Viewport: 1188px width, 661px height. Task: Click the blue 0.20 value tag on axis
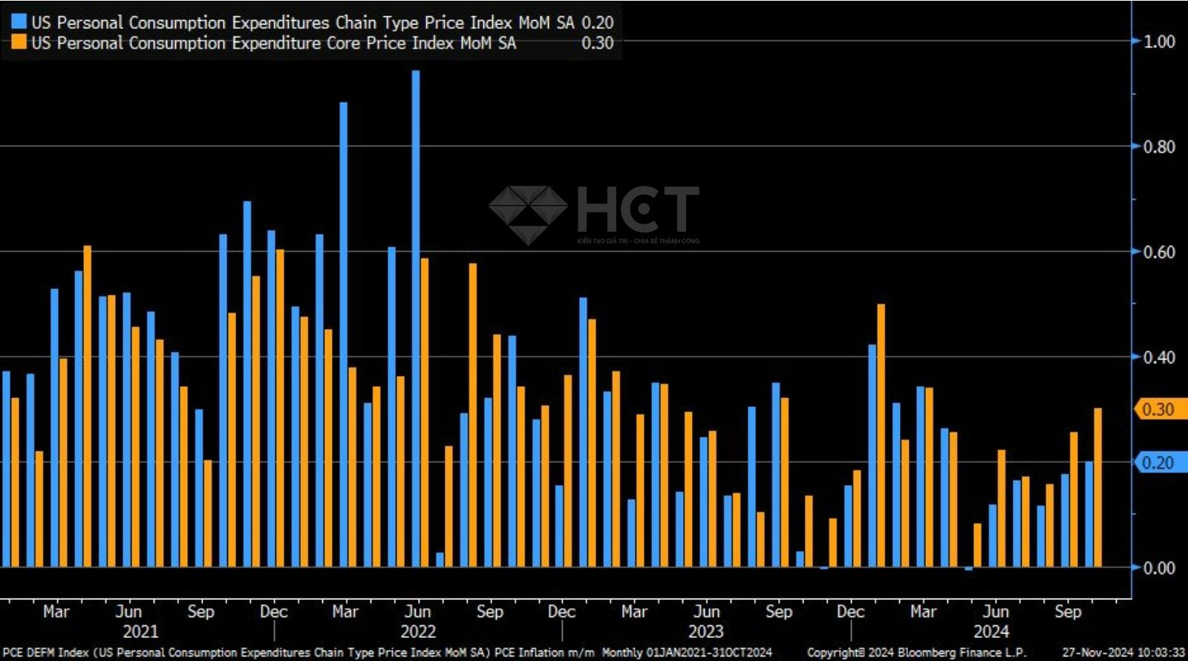pyautogui.click(x=1160, y=463)
